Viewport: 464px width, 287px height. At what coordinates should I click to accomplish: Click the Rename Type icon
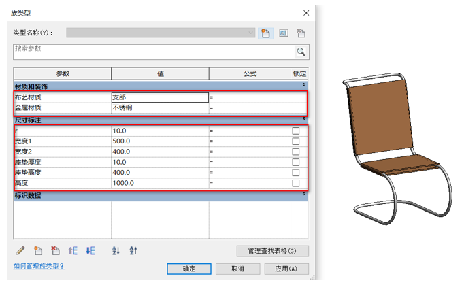(284, 33)
